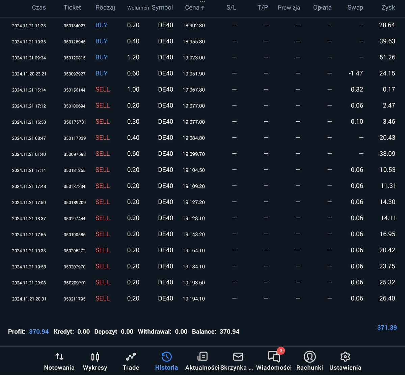Screen dimensions: 405x375
Task: Open the Skrzynka mailbox icon
Action: pos(238,356)
